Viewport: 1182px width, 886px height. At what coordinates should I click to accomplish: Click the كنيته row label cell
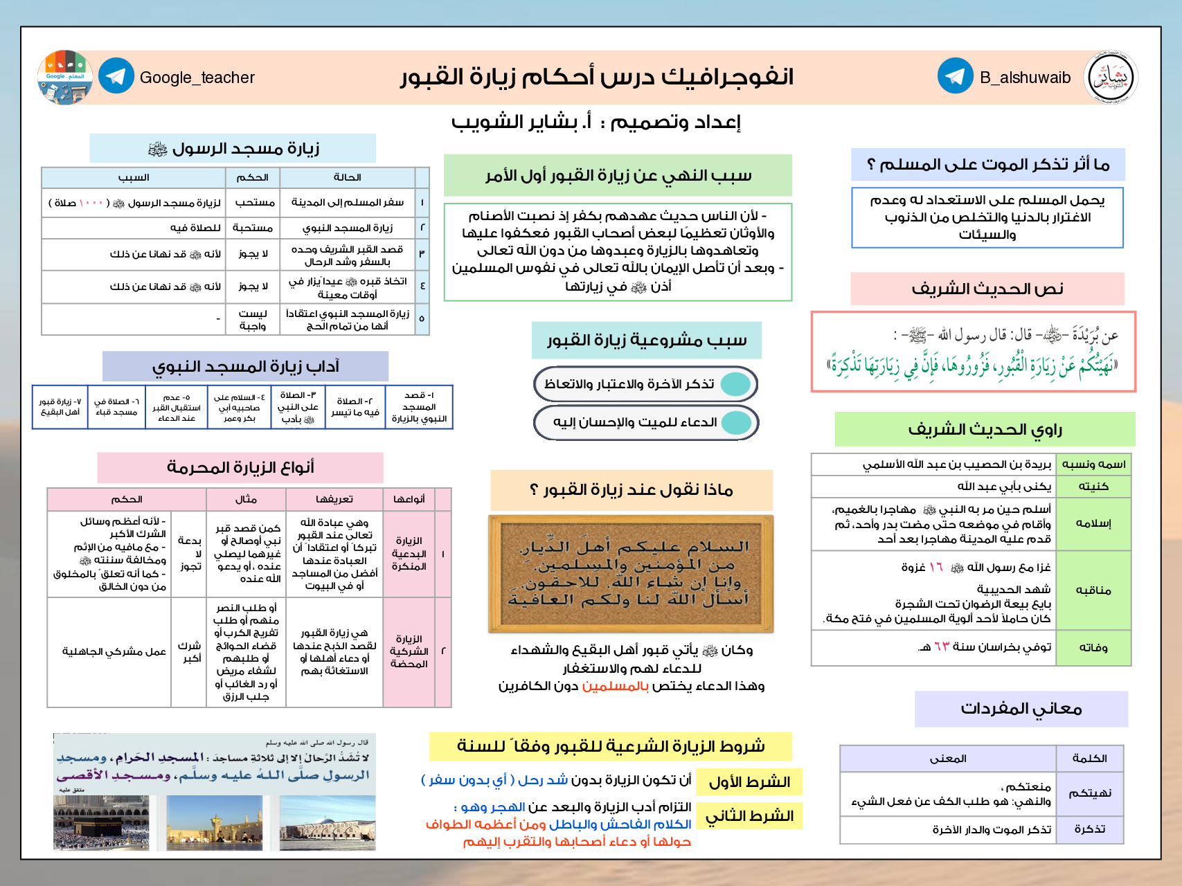pos(1093,487)
